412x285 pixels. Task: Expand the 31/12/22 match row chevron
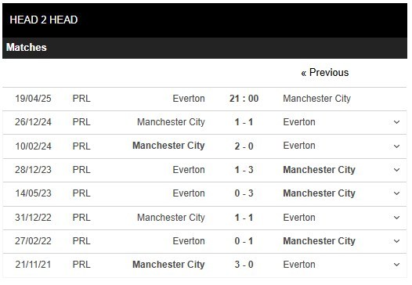click(x=396, y=218)
